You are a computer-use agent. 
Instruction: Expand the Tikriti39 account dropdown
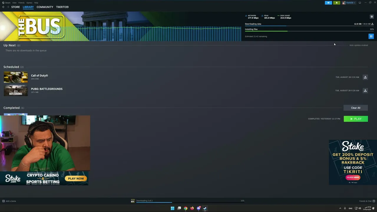[349, 3]
